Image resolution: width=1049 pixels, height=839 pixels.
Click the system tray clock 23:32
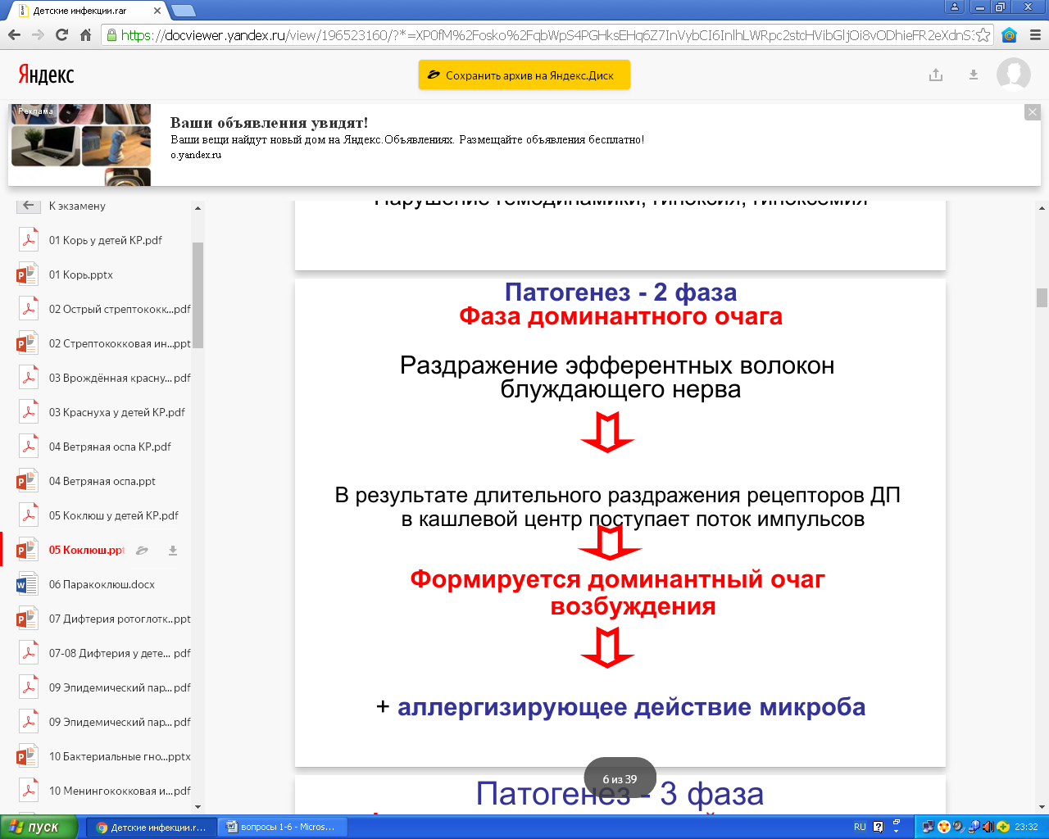point(1026,827)
